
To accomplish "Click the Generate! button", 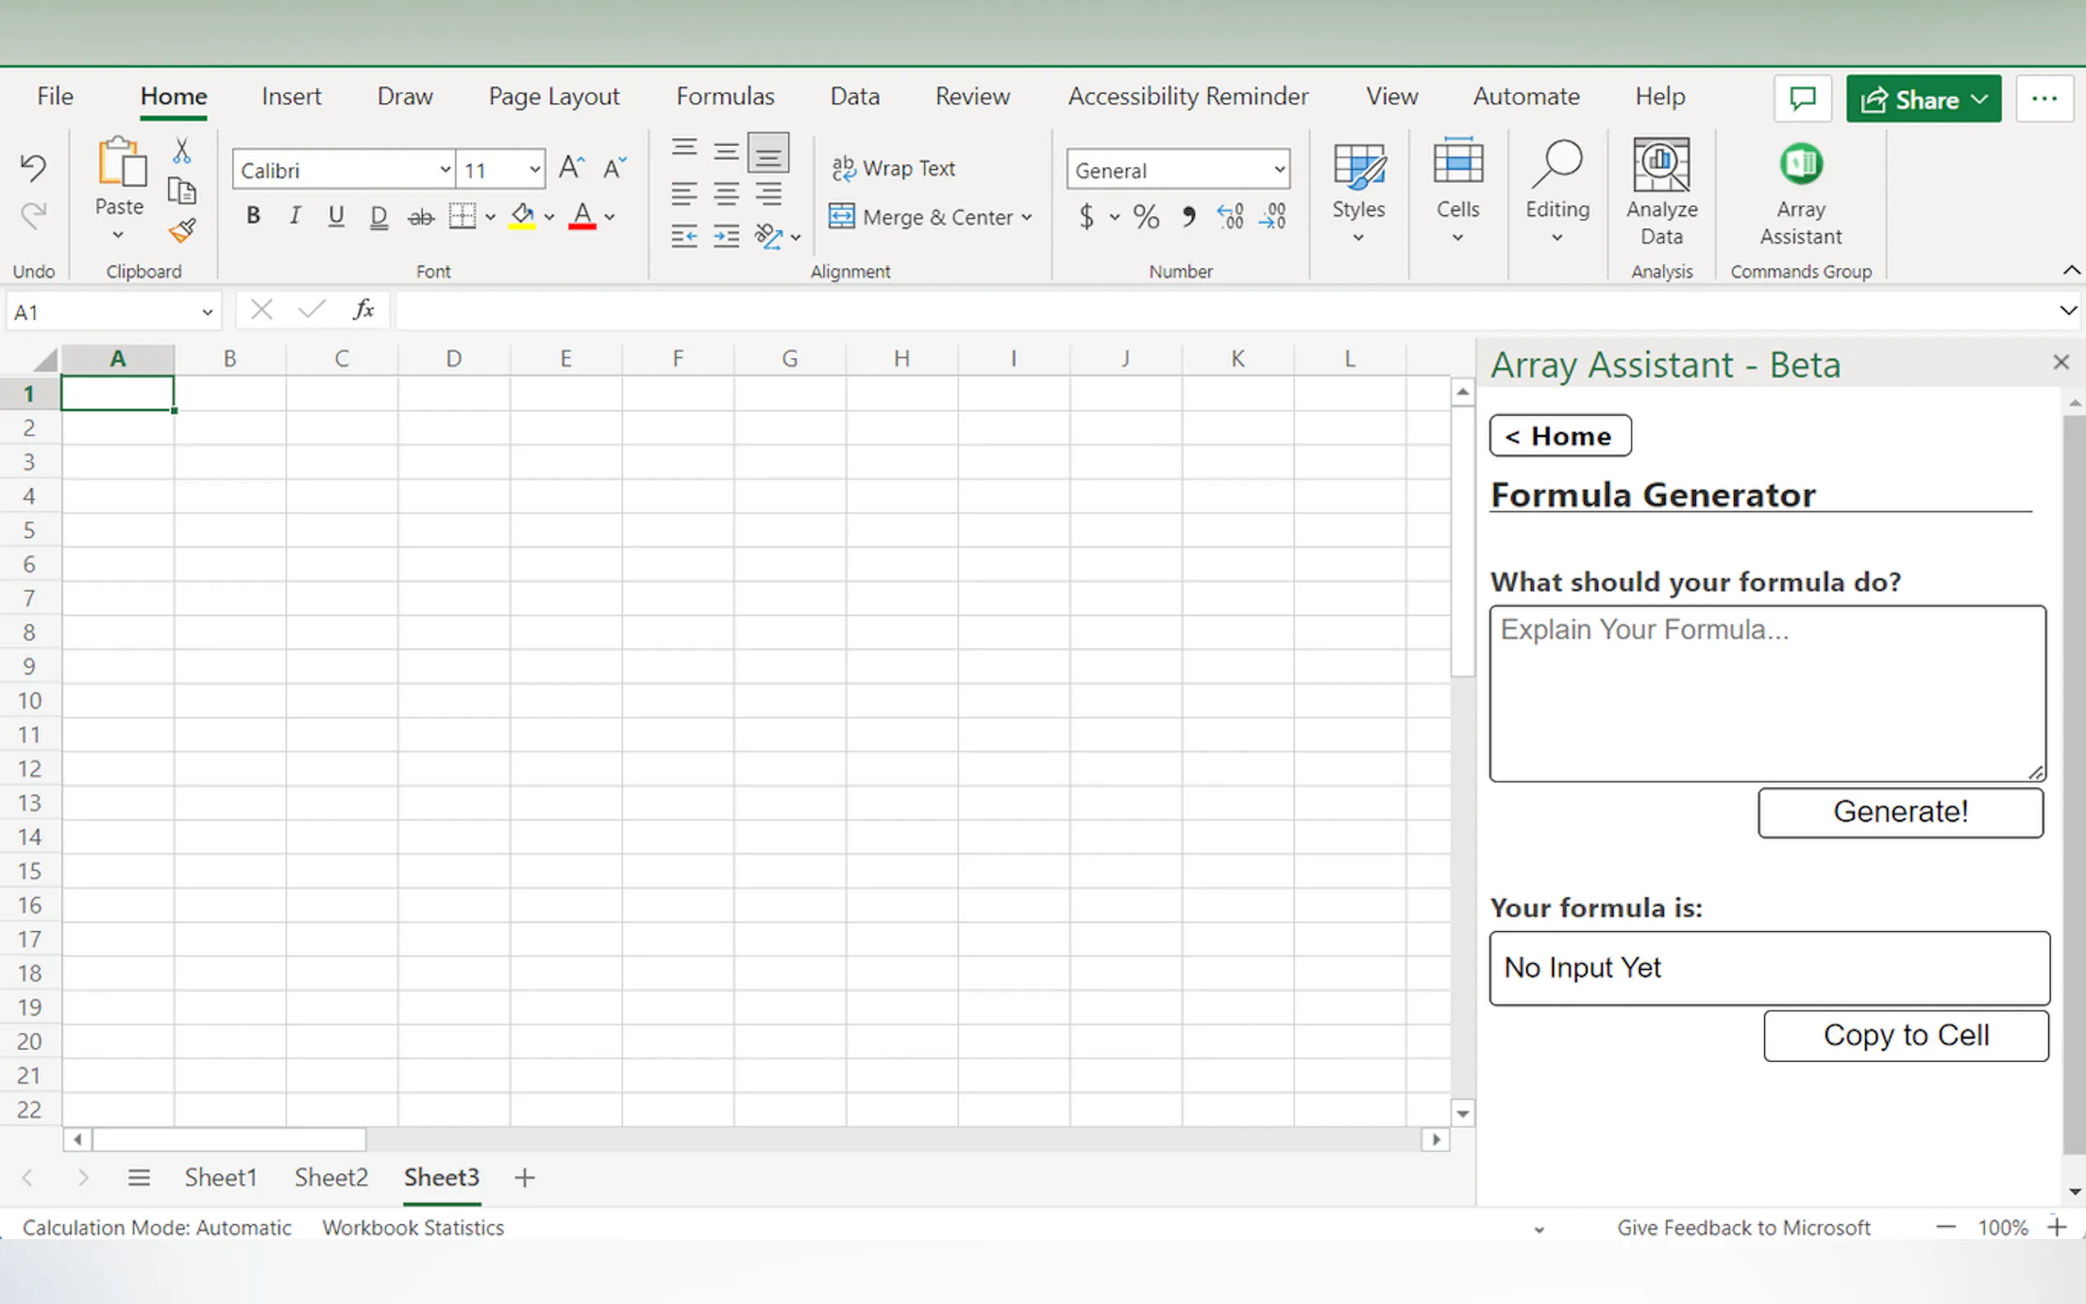I will (x=1900, y=811).
